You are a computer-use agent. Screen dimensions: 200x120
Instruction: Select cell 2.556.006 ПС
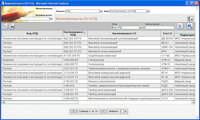coord(75,99)
